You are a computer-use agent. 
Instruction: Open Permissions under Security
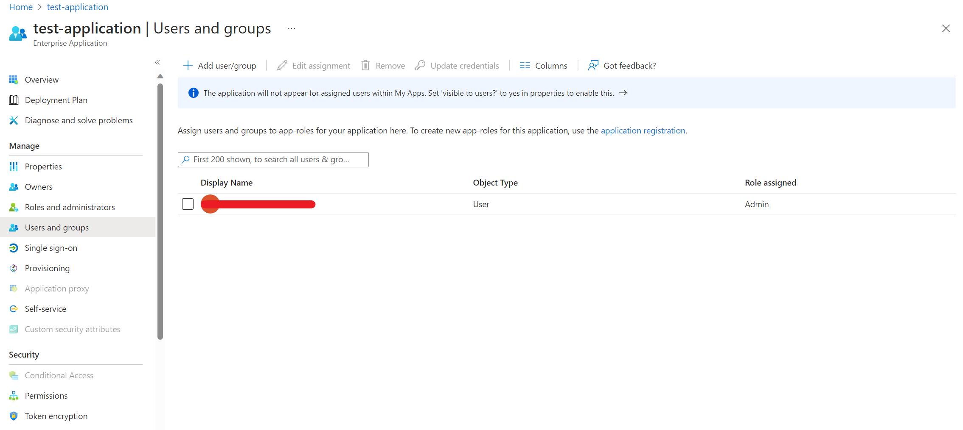(46, 396)
